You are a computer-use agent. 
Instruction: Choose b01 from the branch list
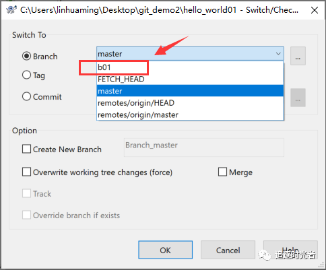click(190, 67)
